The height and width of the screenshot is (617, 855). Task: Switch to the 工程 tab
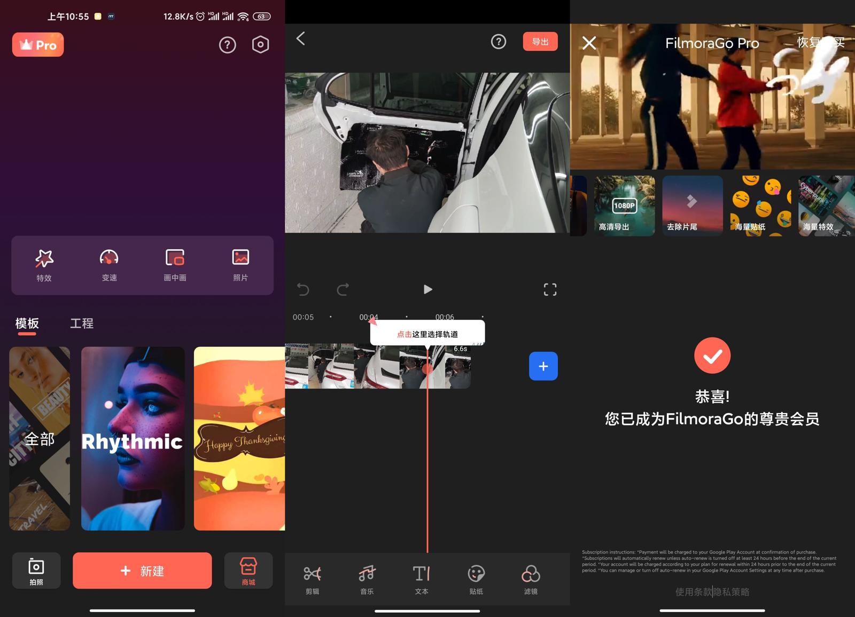(x=82, y=323)
